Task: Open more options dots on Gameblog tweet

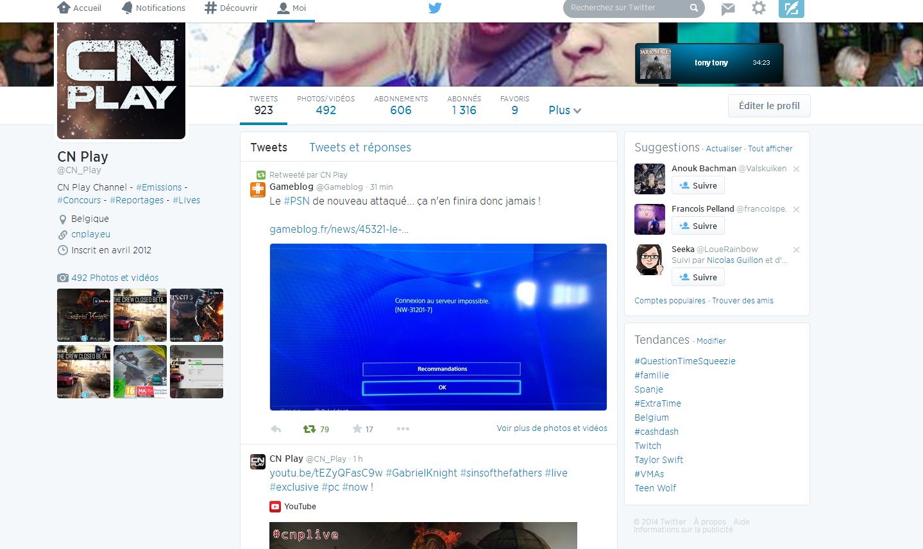Action: (403, 429)
